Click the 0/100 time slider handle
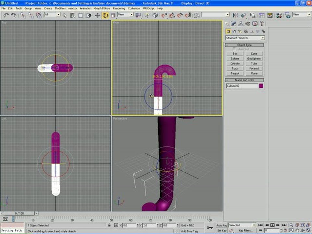312x234 pixels. [x=19, y=213]
